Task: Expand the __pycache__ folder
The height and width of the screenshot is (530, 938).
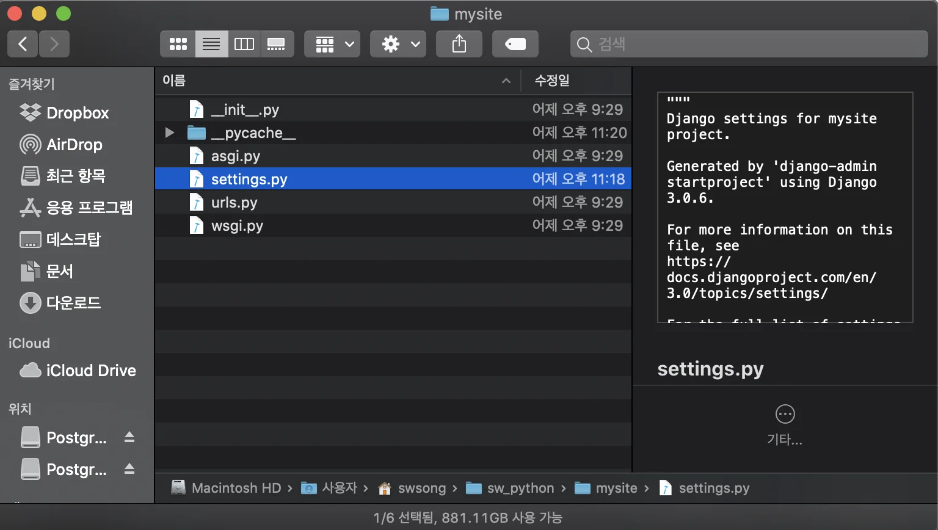Action: (x=170, y=132)
